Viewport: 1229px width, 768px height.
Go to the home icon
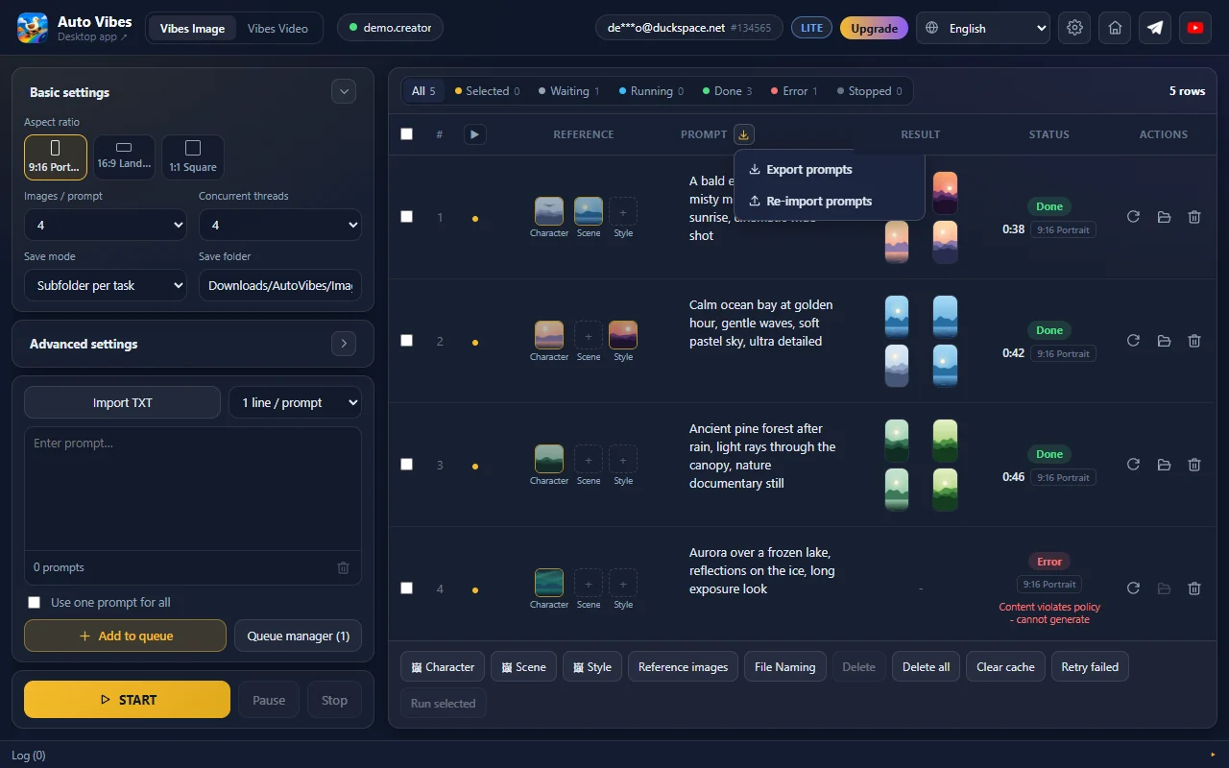(x=1115, y=28)
